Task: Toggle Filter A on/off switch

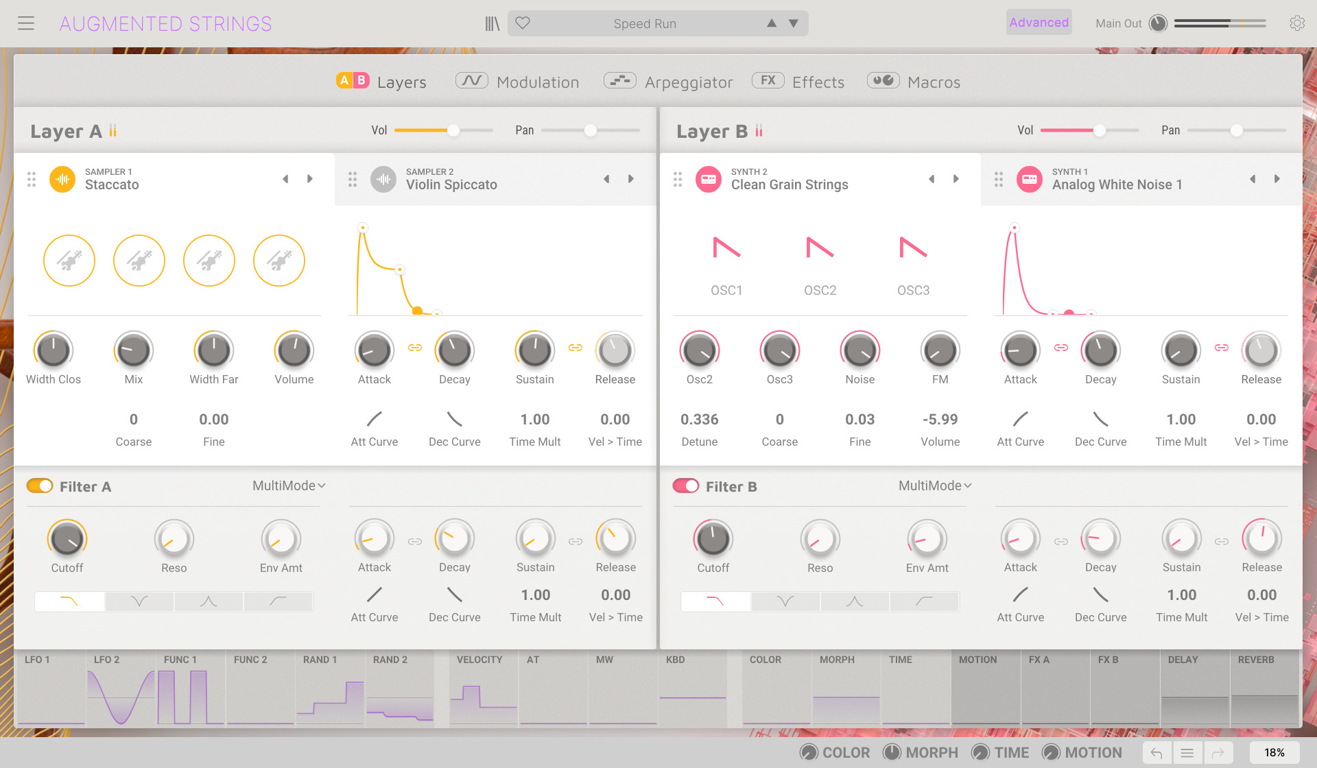Action: coord(40,485)
